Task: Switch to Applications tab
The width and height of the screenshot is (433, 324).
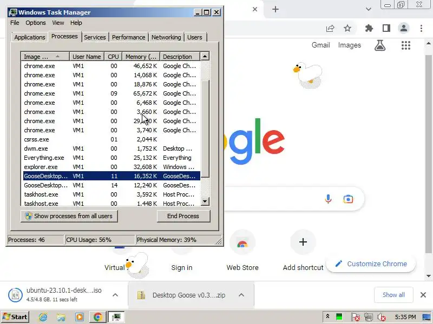Action: 30,37
